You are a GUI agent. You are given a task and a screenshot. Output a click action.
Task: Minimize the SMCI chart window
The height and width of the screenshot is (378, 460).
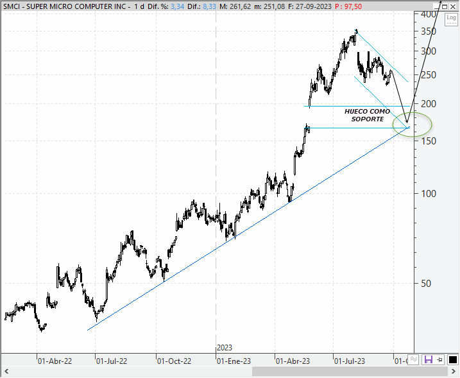pos(437,6)
